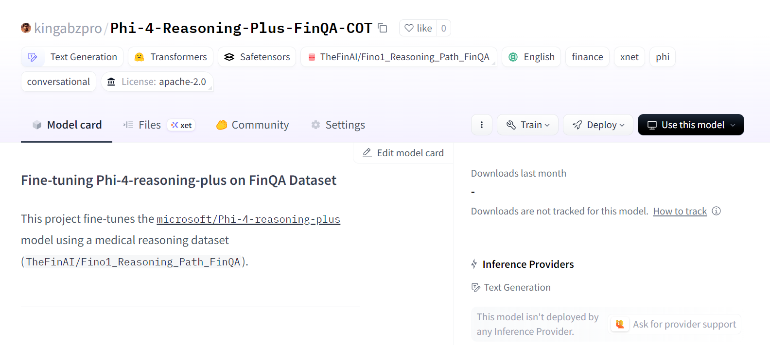Screen dimensions: 770x345
Task: Follow the How to track link
Action: [680, 211]
